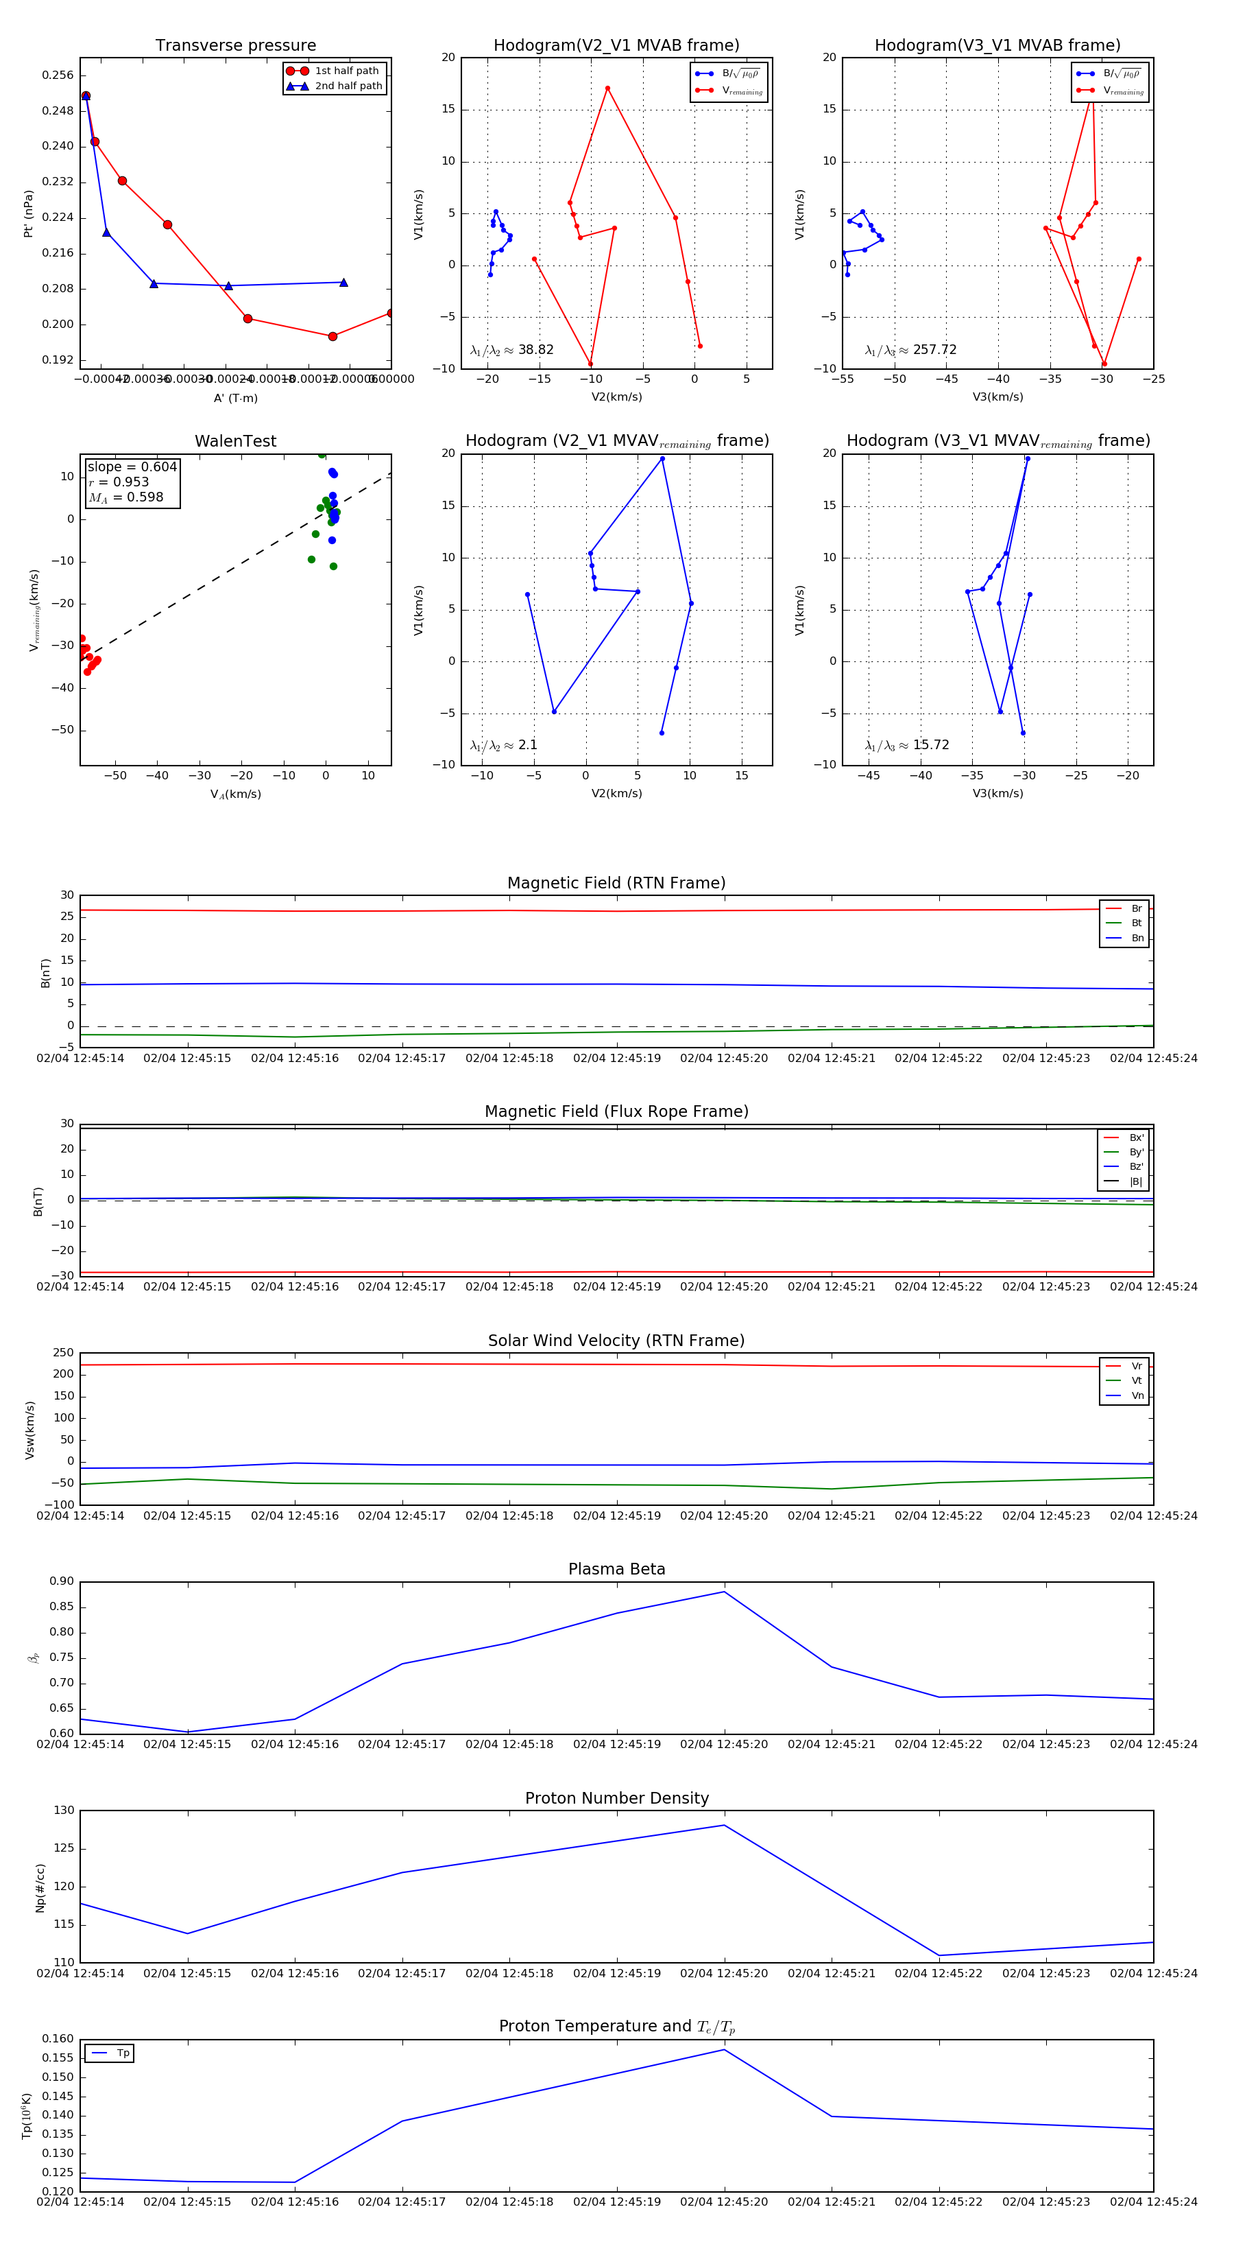Click the V3_V1 MVAV remaining frame hodogram title
The width and height of the screenshot is (1234, 2264).
coord(997,441)
